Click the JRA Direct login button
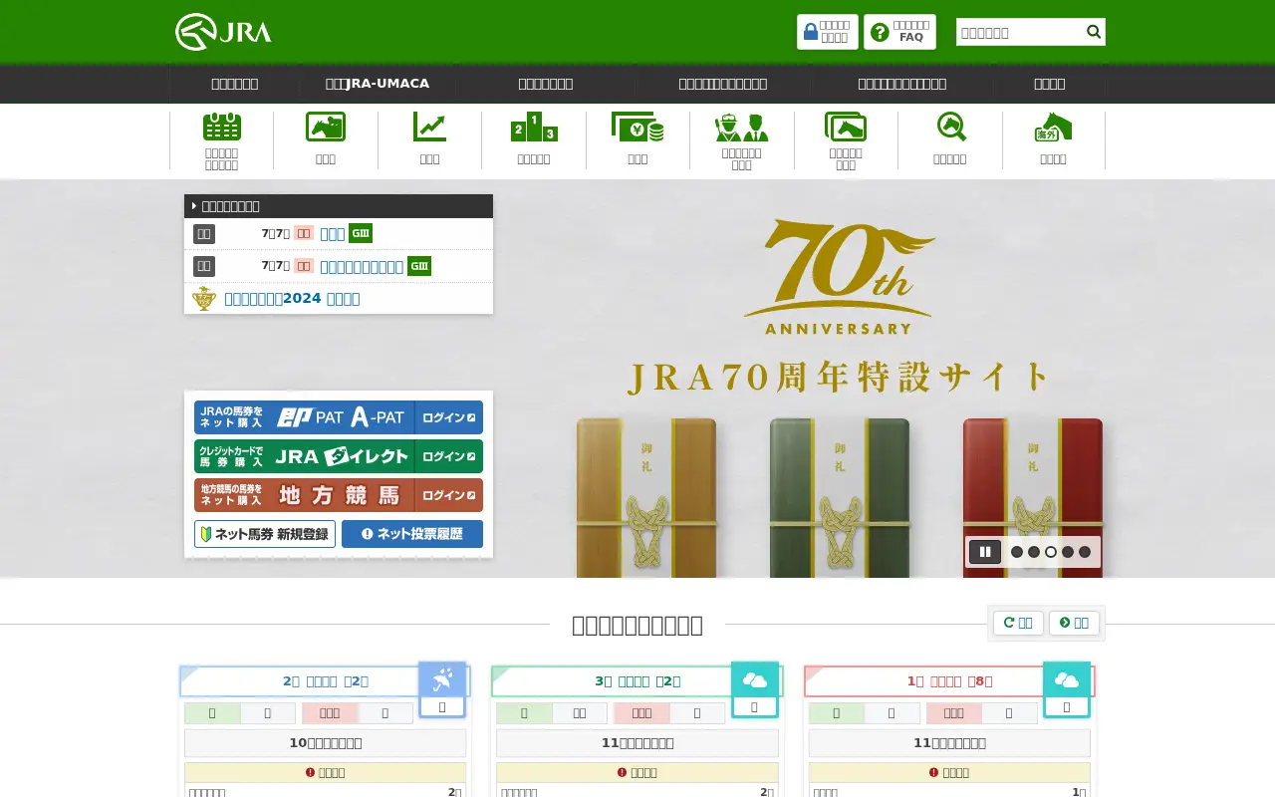1275x797 pixels. pyautogui.click(x=339, y=456)
